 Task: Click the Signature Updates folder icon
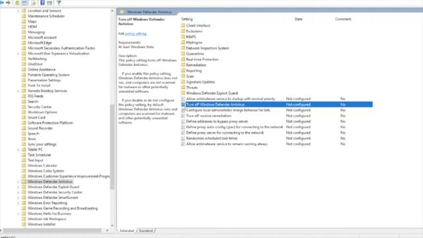point(183,82)
